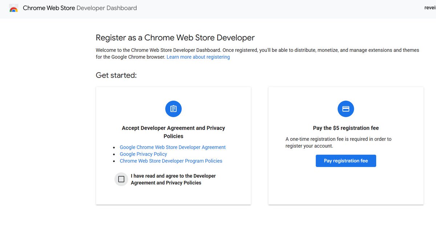
Task: Click the 'A one-time registration fee is required' text
Action: tap(338, 143)
